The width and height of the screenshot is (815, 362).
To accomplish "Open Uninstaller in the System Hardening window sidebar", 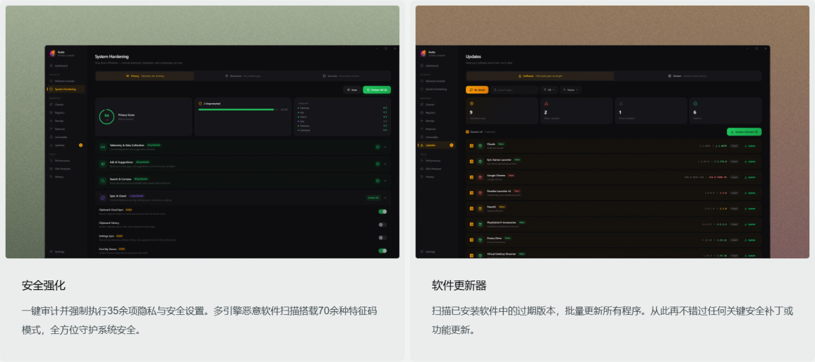I will click(x=66, y=137).
